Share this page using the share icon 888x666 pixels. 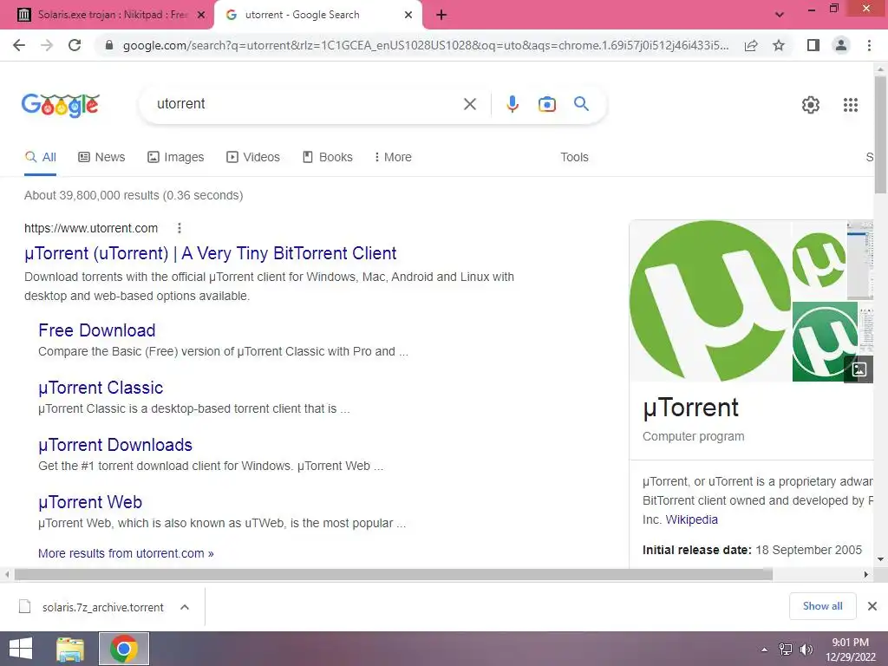pos(751,45)
